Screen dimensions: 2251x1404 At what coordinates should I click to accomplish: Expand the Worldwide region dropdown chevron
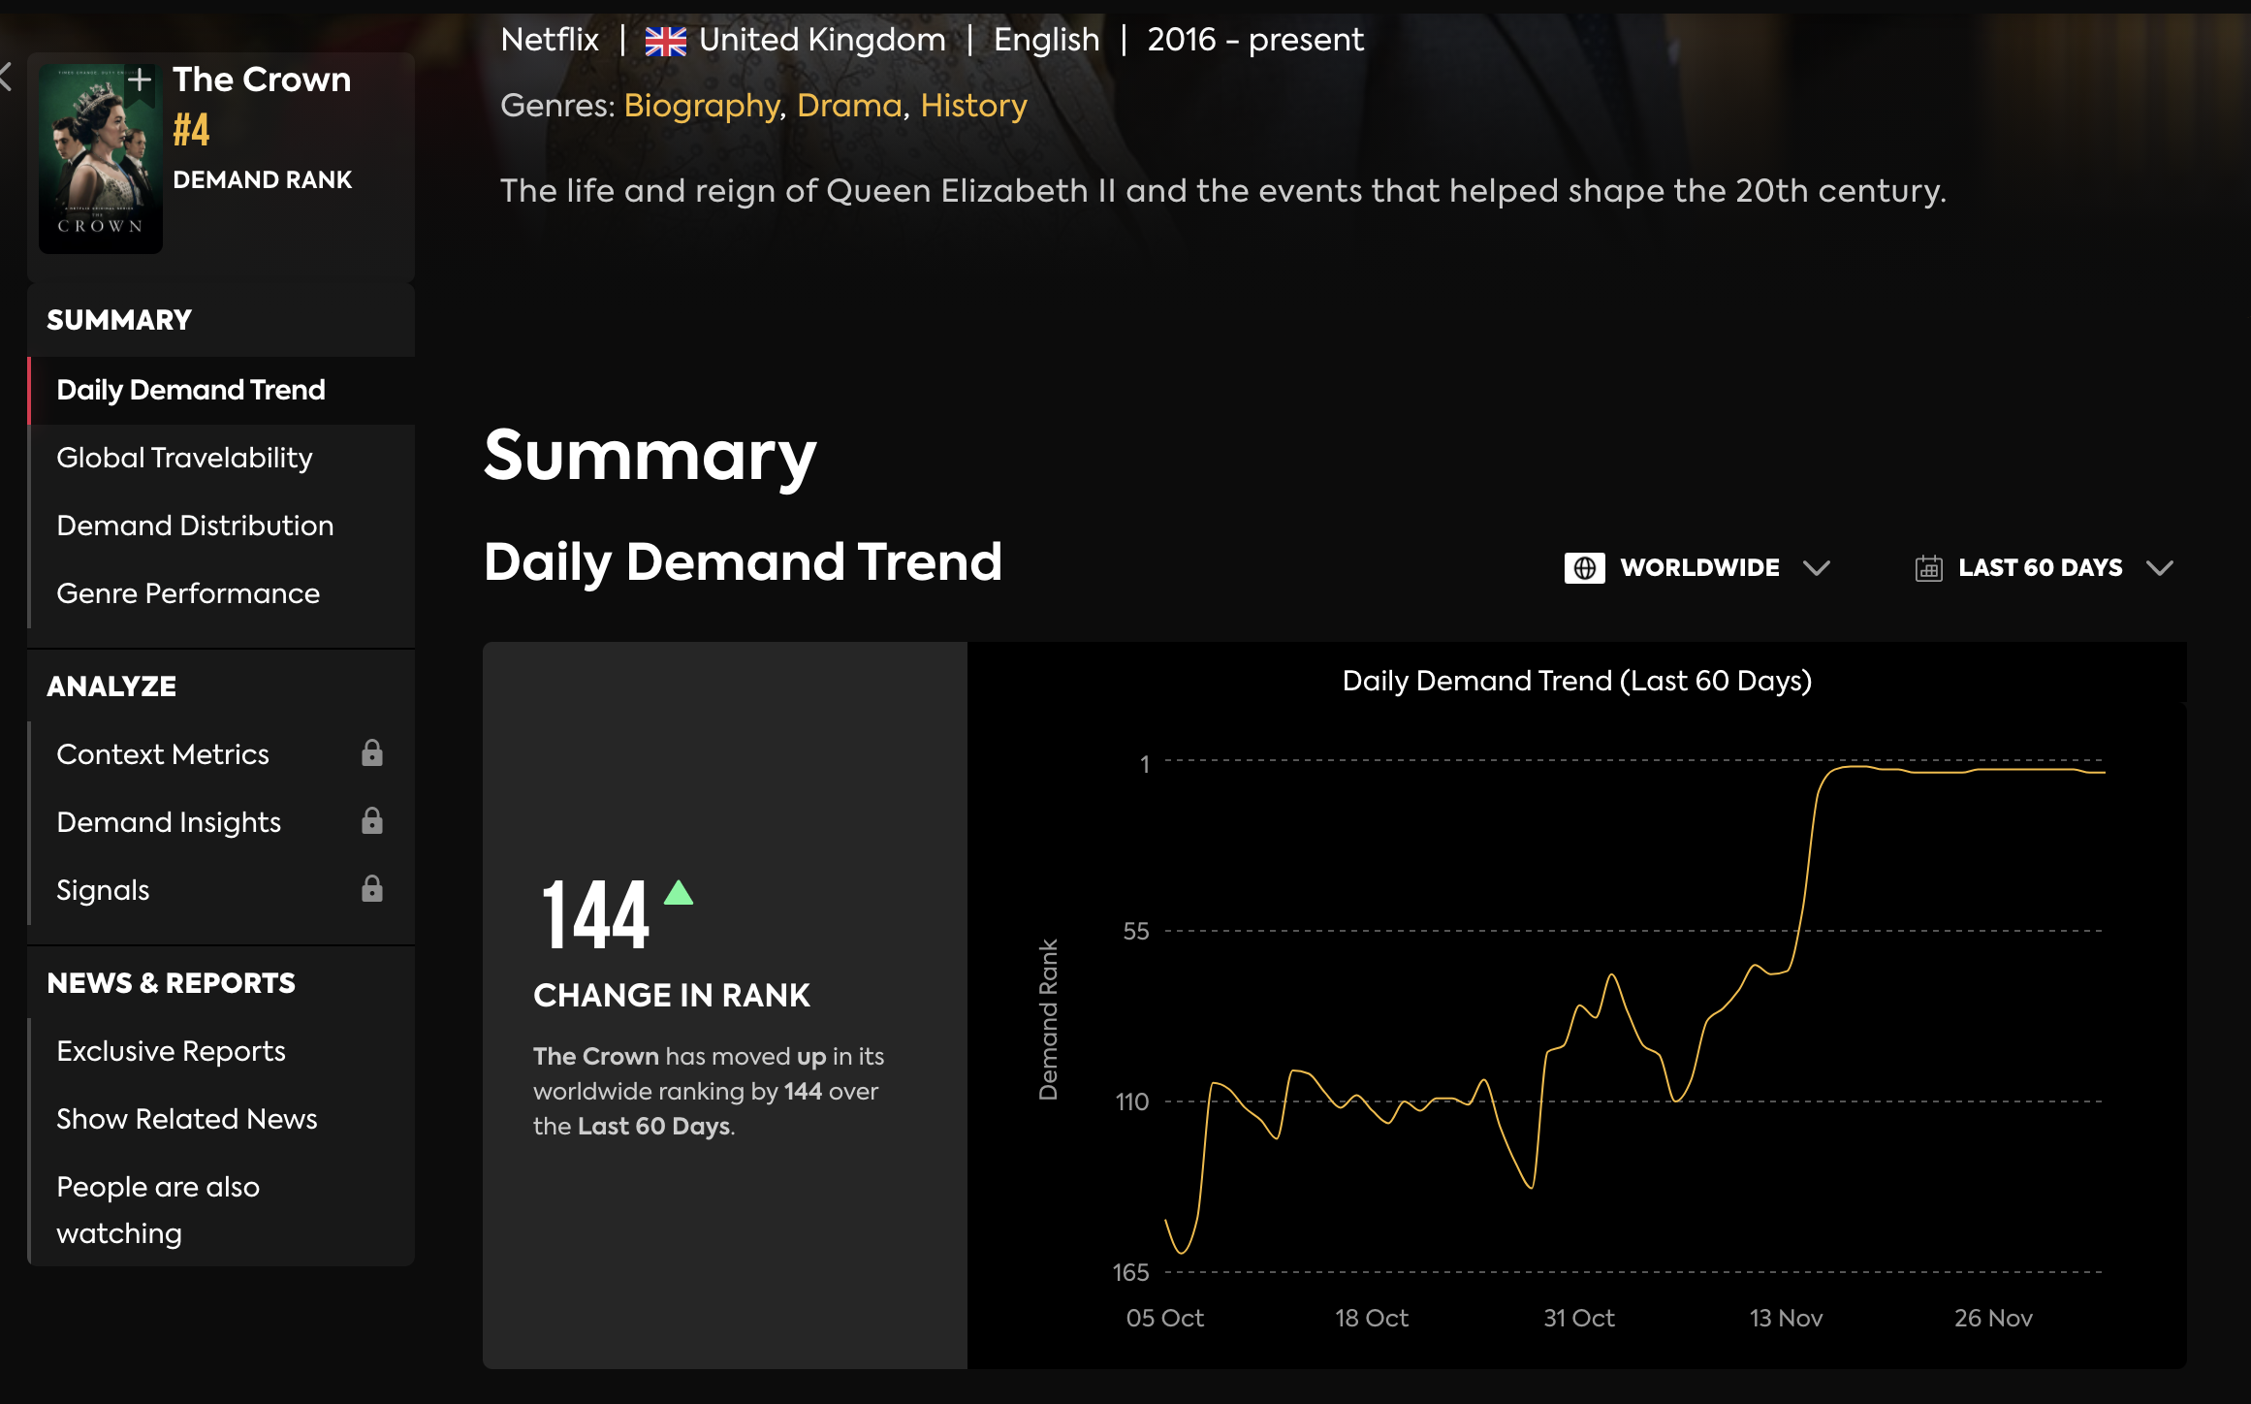click(x=1816, y=567)
